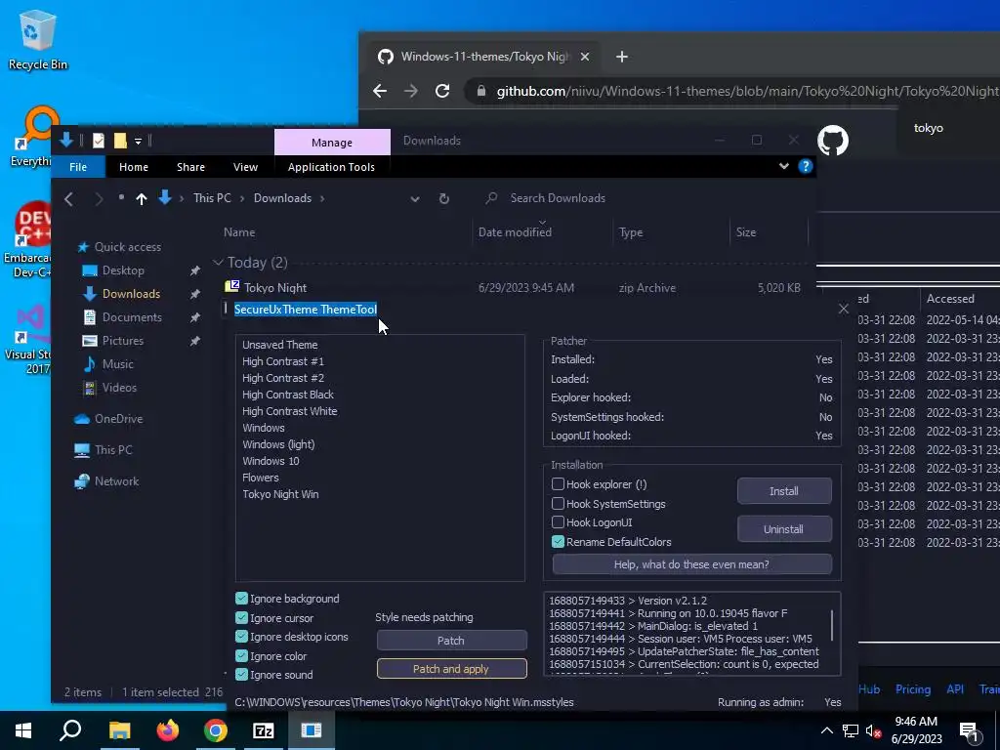Image resolution: width=1000 pixels, height=750 pixels.
Task: Switch to the Home ribbon tab
Action: coord(133,167)
